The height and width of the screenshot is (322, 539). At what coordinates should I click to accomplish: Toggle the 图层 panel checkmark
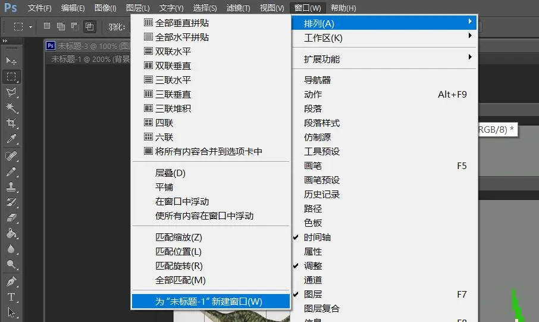click(296, 294)
